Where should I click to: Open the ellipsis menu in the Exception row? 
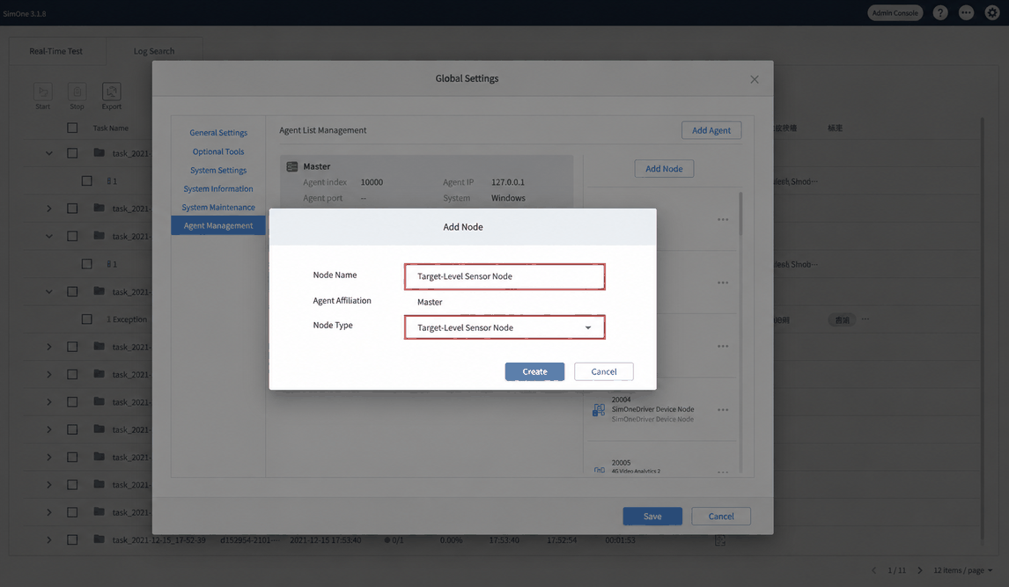[x=865, y=319]
